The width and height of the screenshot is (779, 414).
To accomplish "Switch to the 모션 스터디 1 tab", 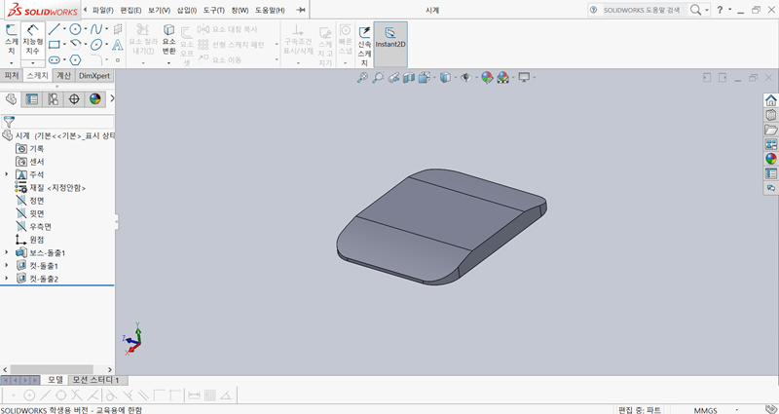I will 95,380.
